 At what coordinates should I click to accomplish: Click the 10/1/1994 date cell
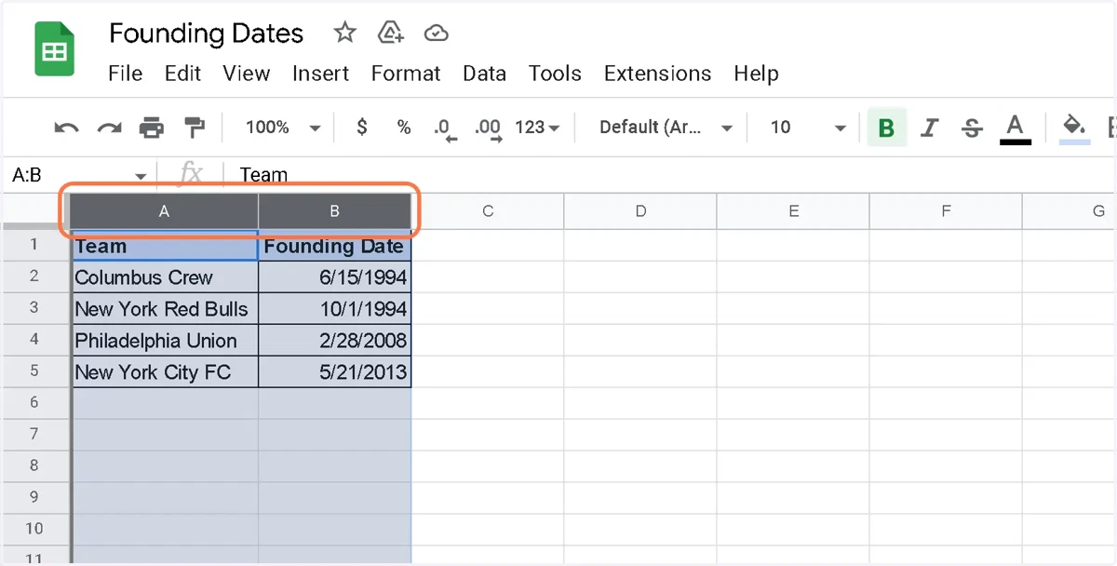[x=334, y=309]
